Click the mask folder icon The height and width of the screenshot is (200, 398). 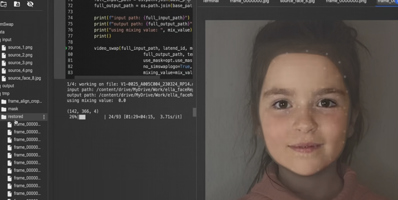tap(4, 109)
